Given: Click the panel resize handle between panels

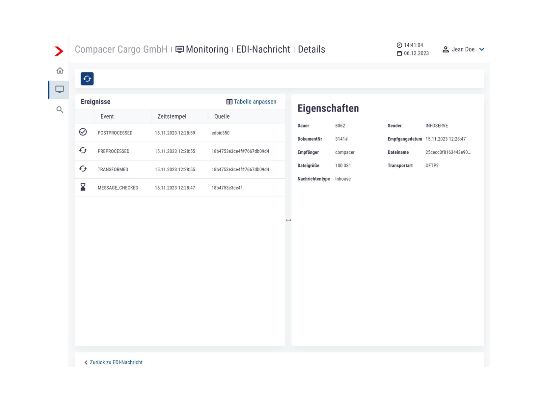Looking at the screenshot, I should click(288, 220).
